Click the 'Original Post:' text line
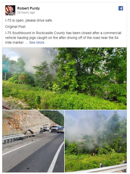The height and width of the screenshot is (174, 130). coord(16,27)
